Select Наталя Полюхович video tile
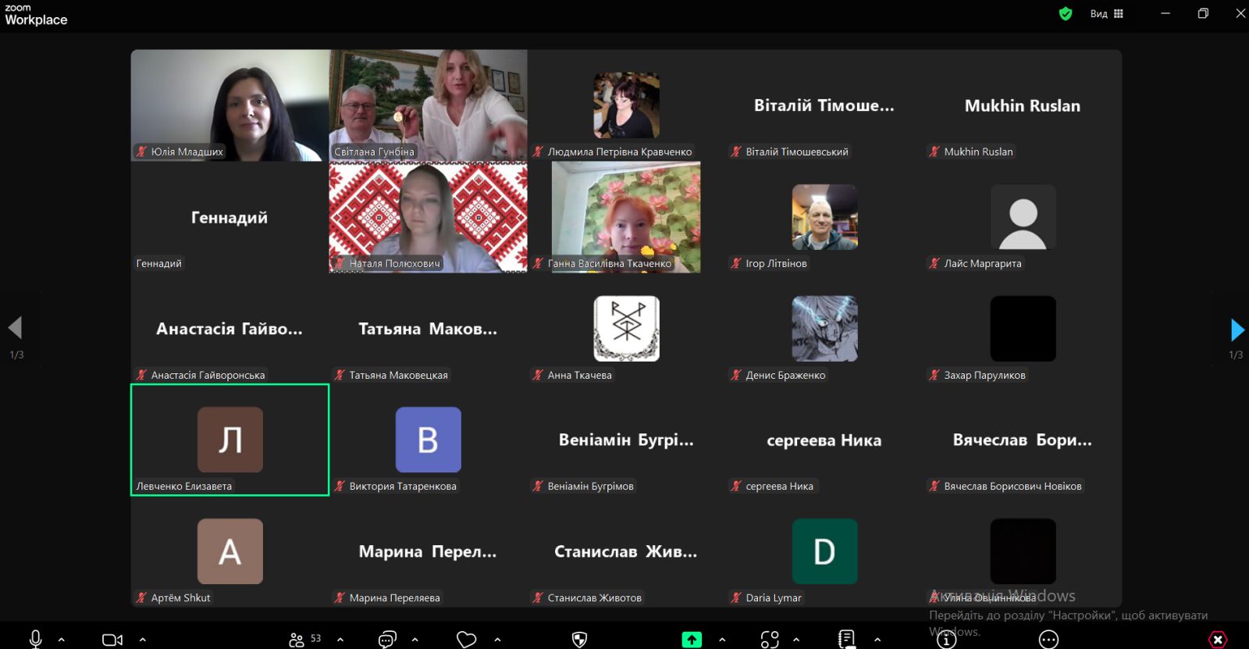The height and width of the screenshot is (649, 1249). [x=428, y=217]
